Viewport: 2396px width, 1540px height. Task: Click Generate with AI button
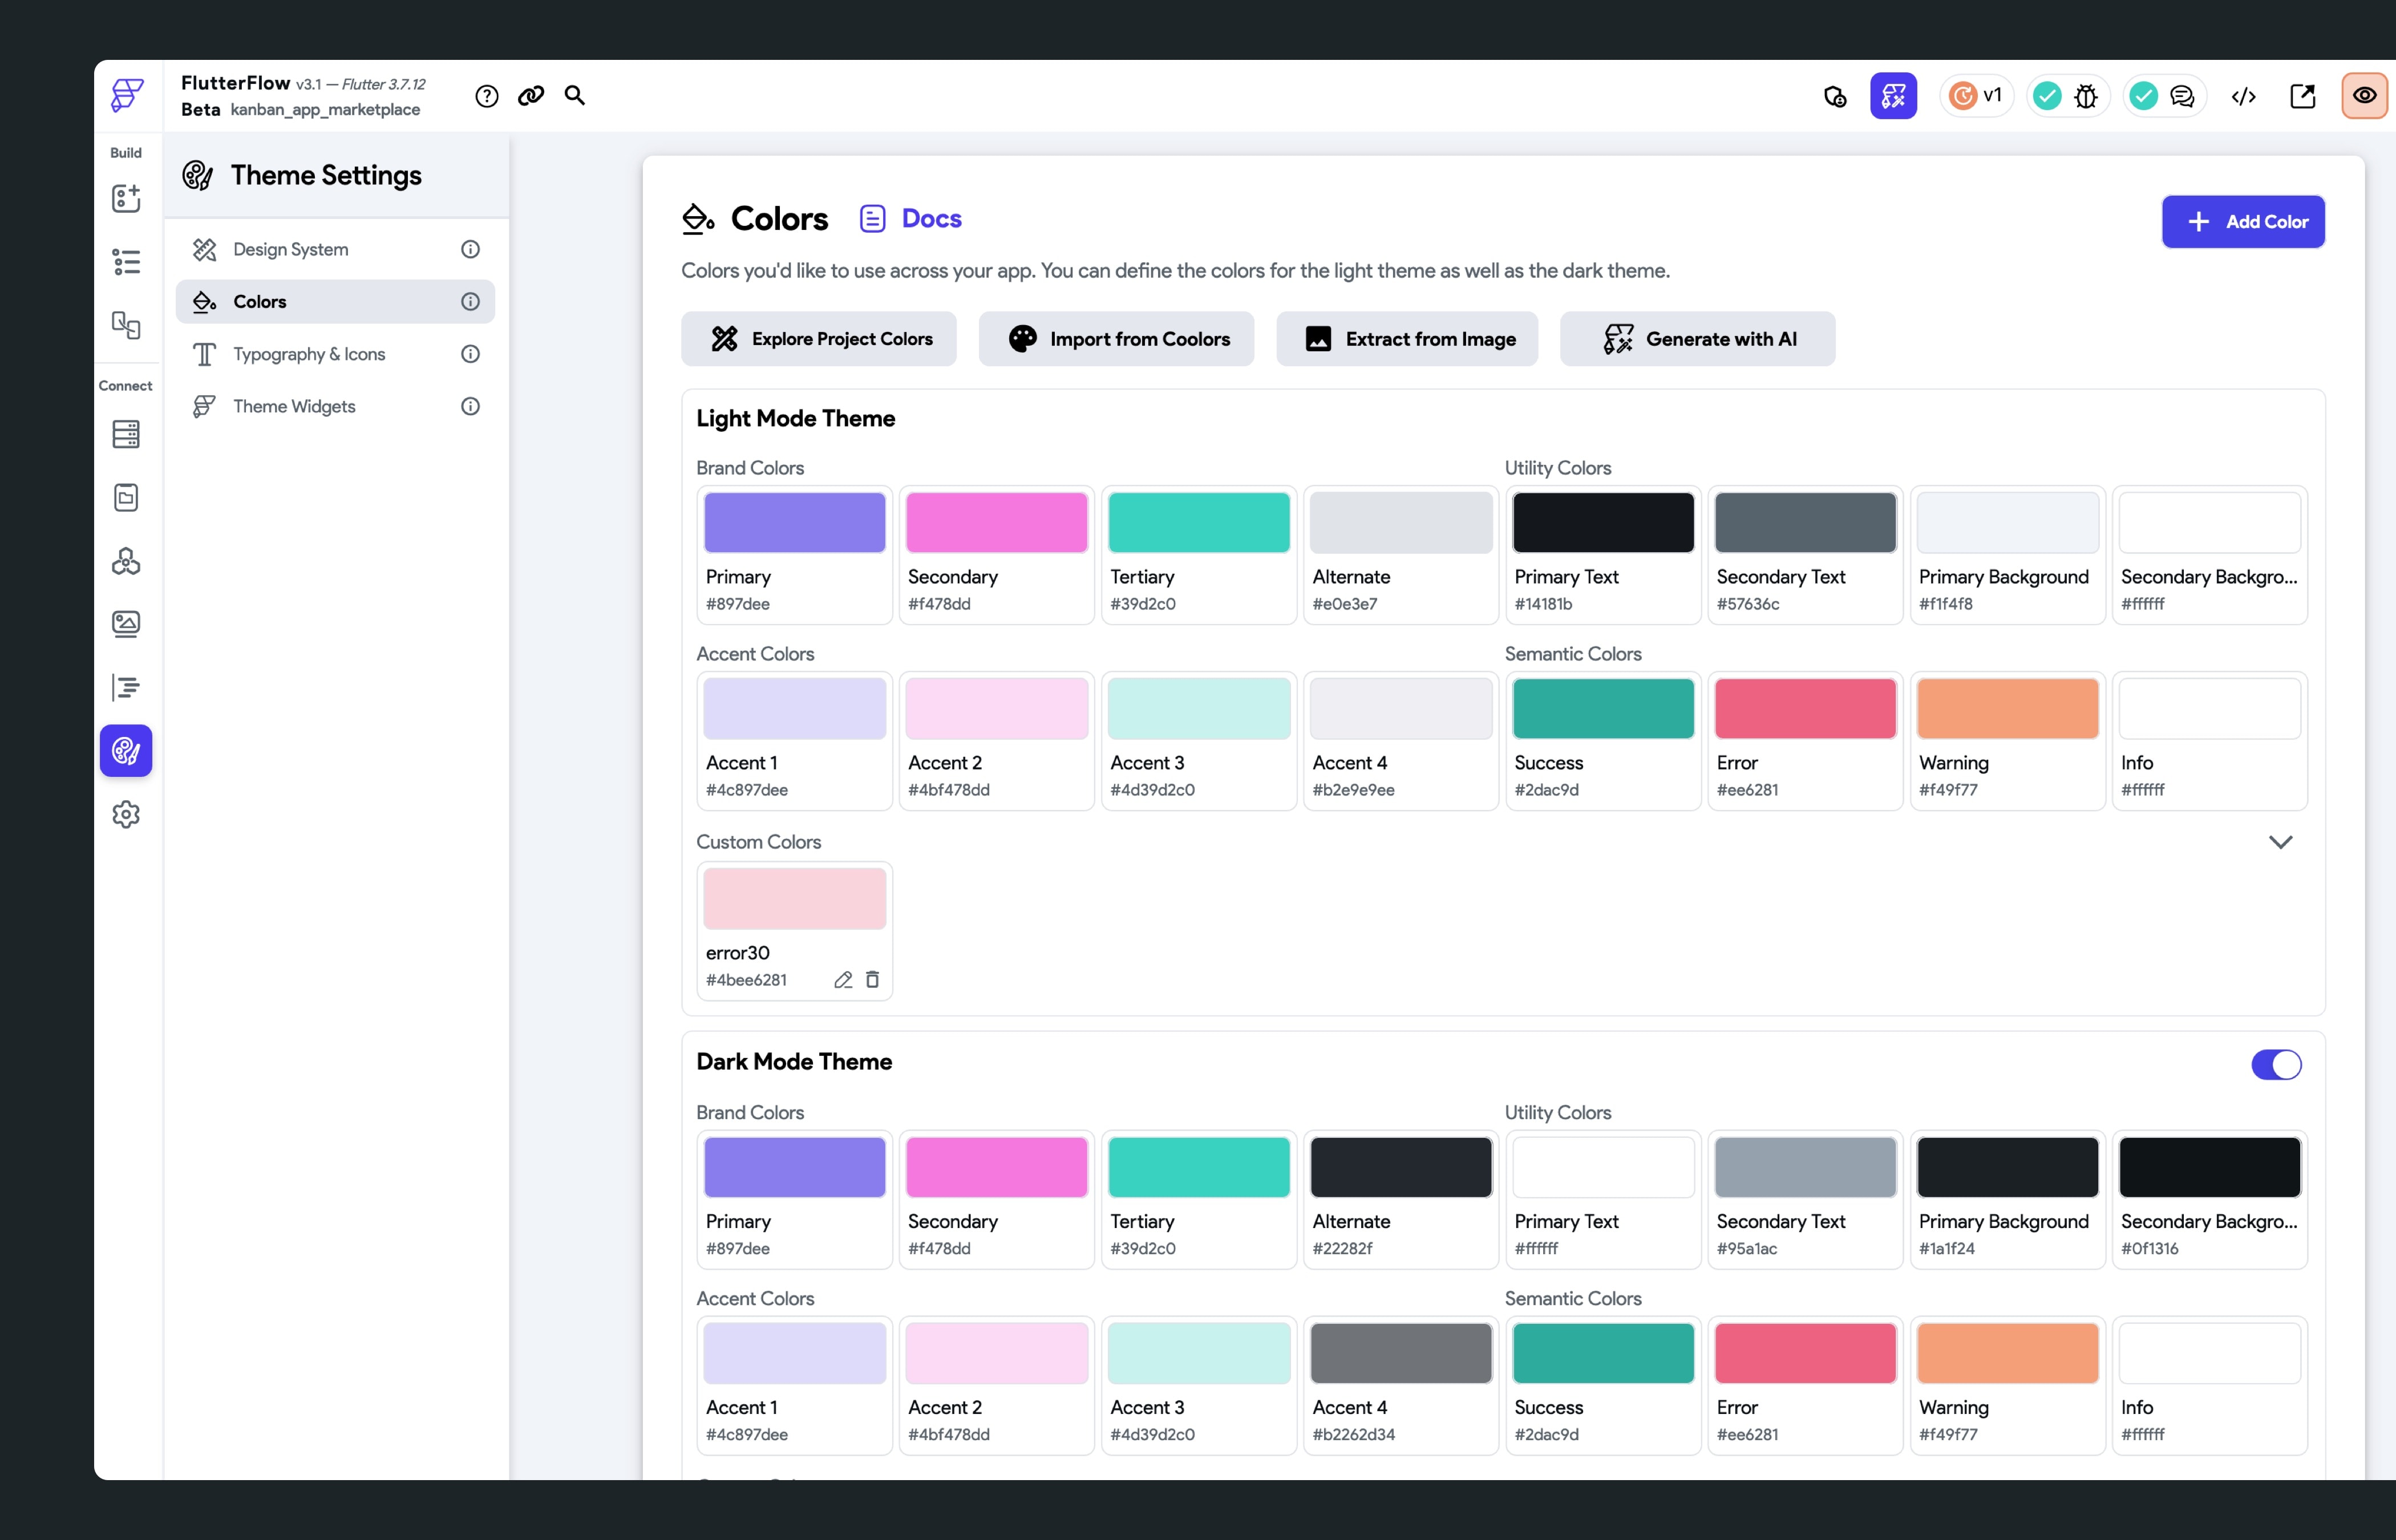1697,339
